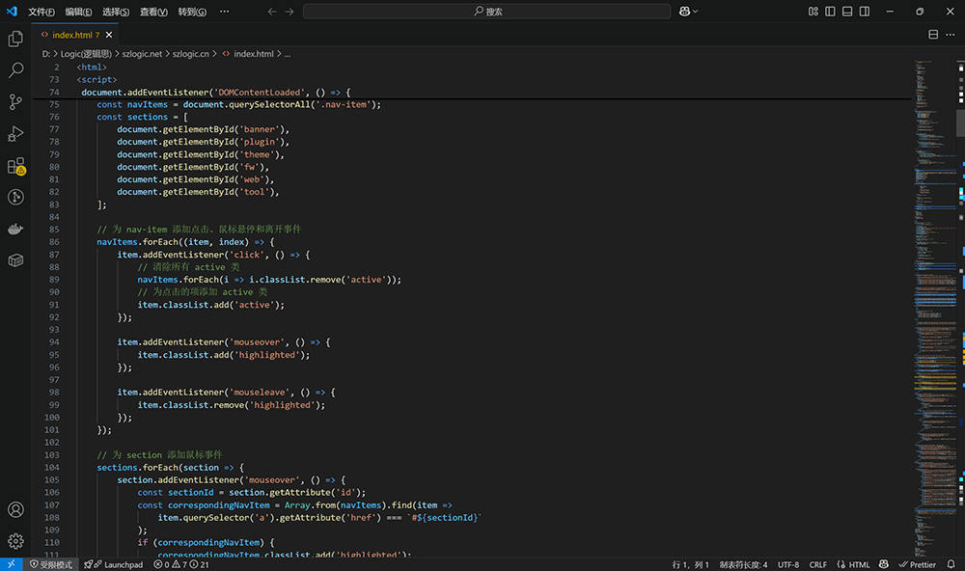Click the Customize Layout icon
Image resolution: width=965 pixels, height=571 pixels.
(813, 11)
